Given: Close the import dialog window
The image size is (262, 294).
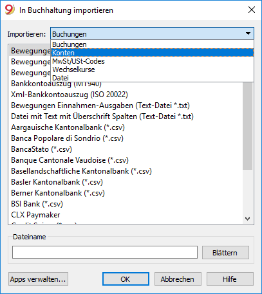Looking at the screenshot, I should [x=252, y=10].
